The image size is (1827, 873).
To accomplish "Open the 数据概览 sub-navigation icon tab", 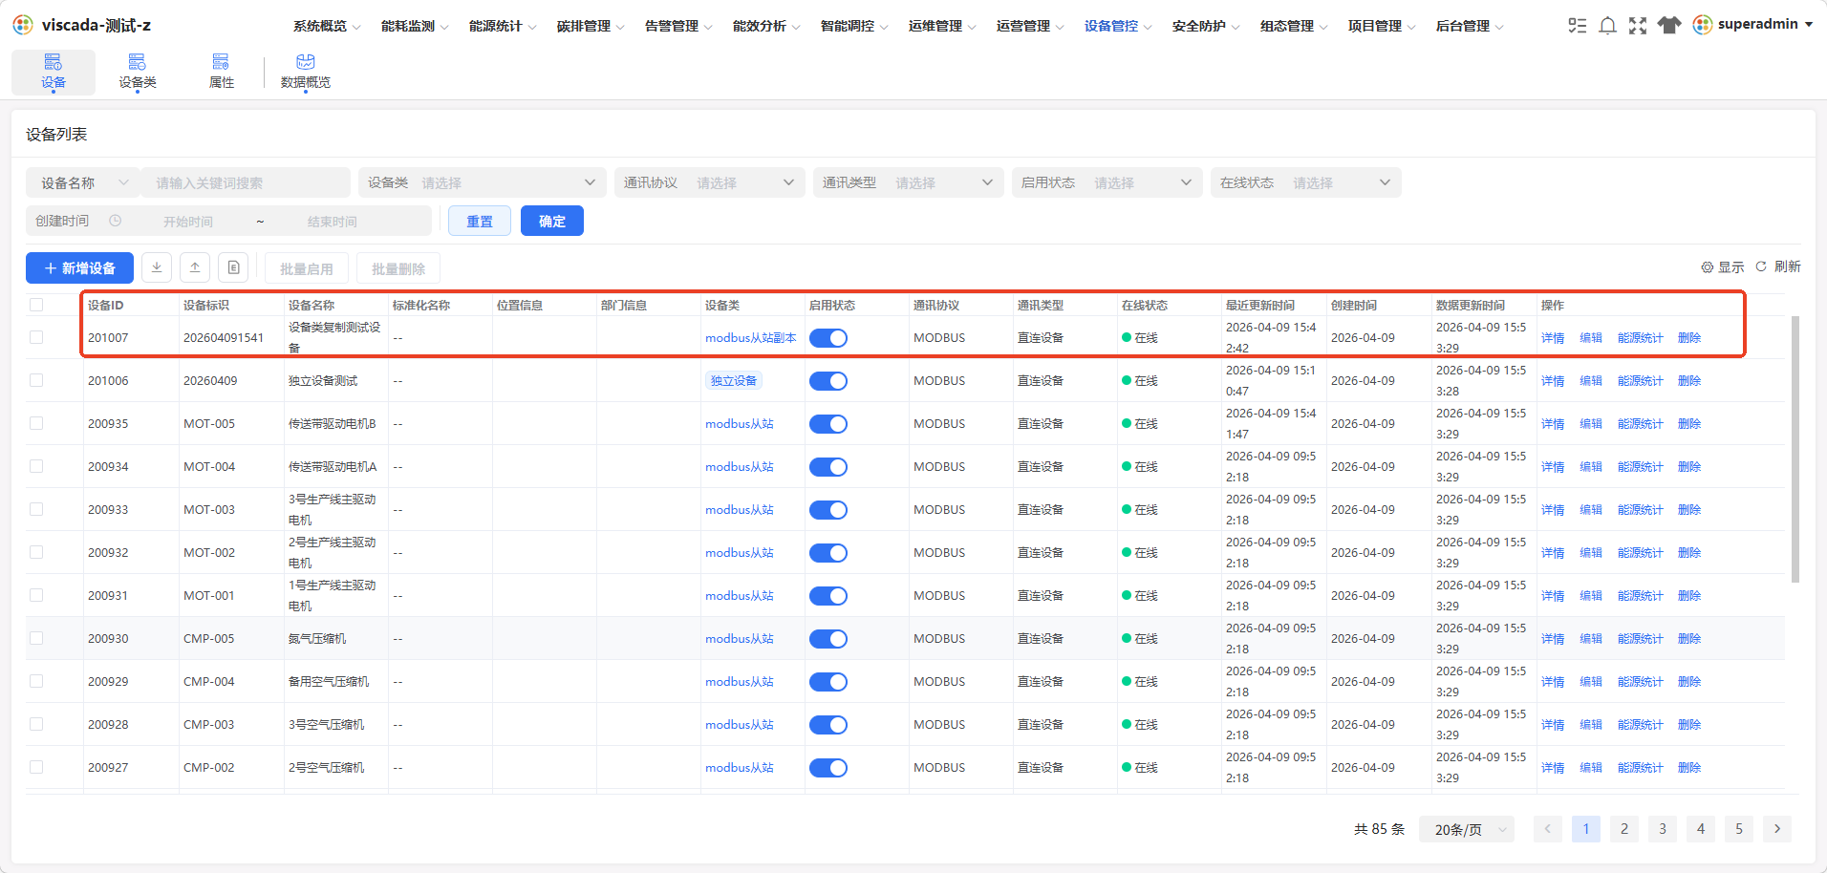I will pos(306,72).
